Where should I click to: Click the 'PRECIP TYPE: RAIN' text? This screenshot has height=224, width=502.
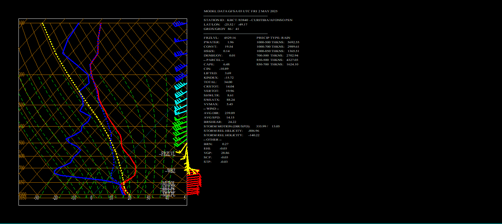[x=274, y=38]
